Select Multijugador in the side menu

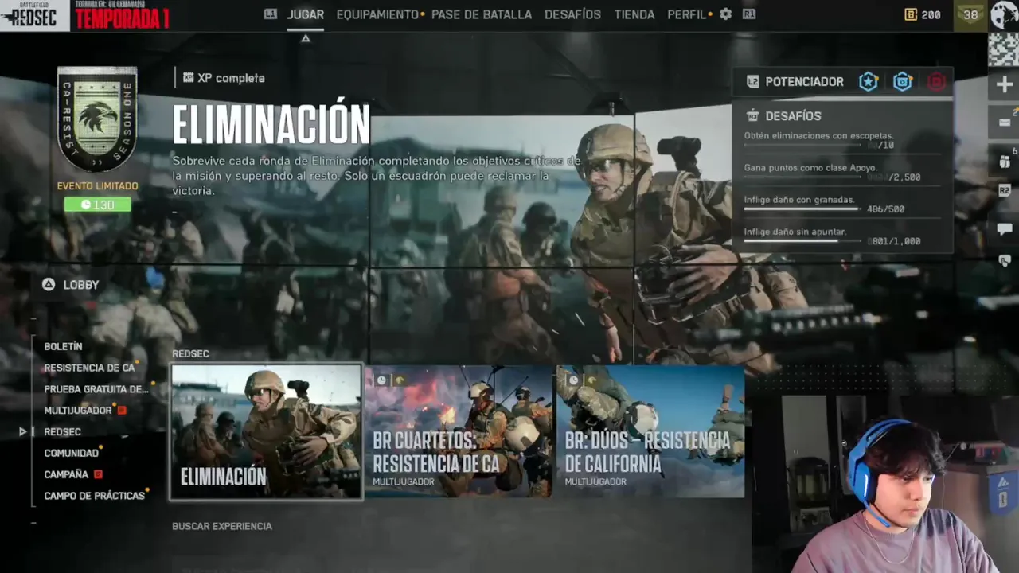[x=78, y=411]
